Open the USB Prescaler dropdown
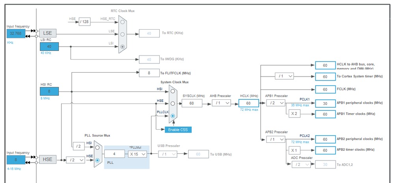 [x=168, y=154]
